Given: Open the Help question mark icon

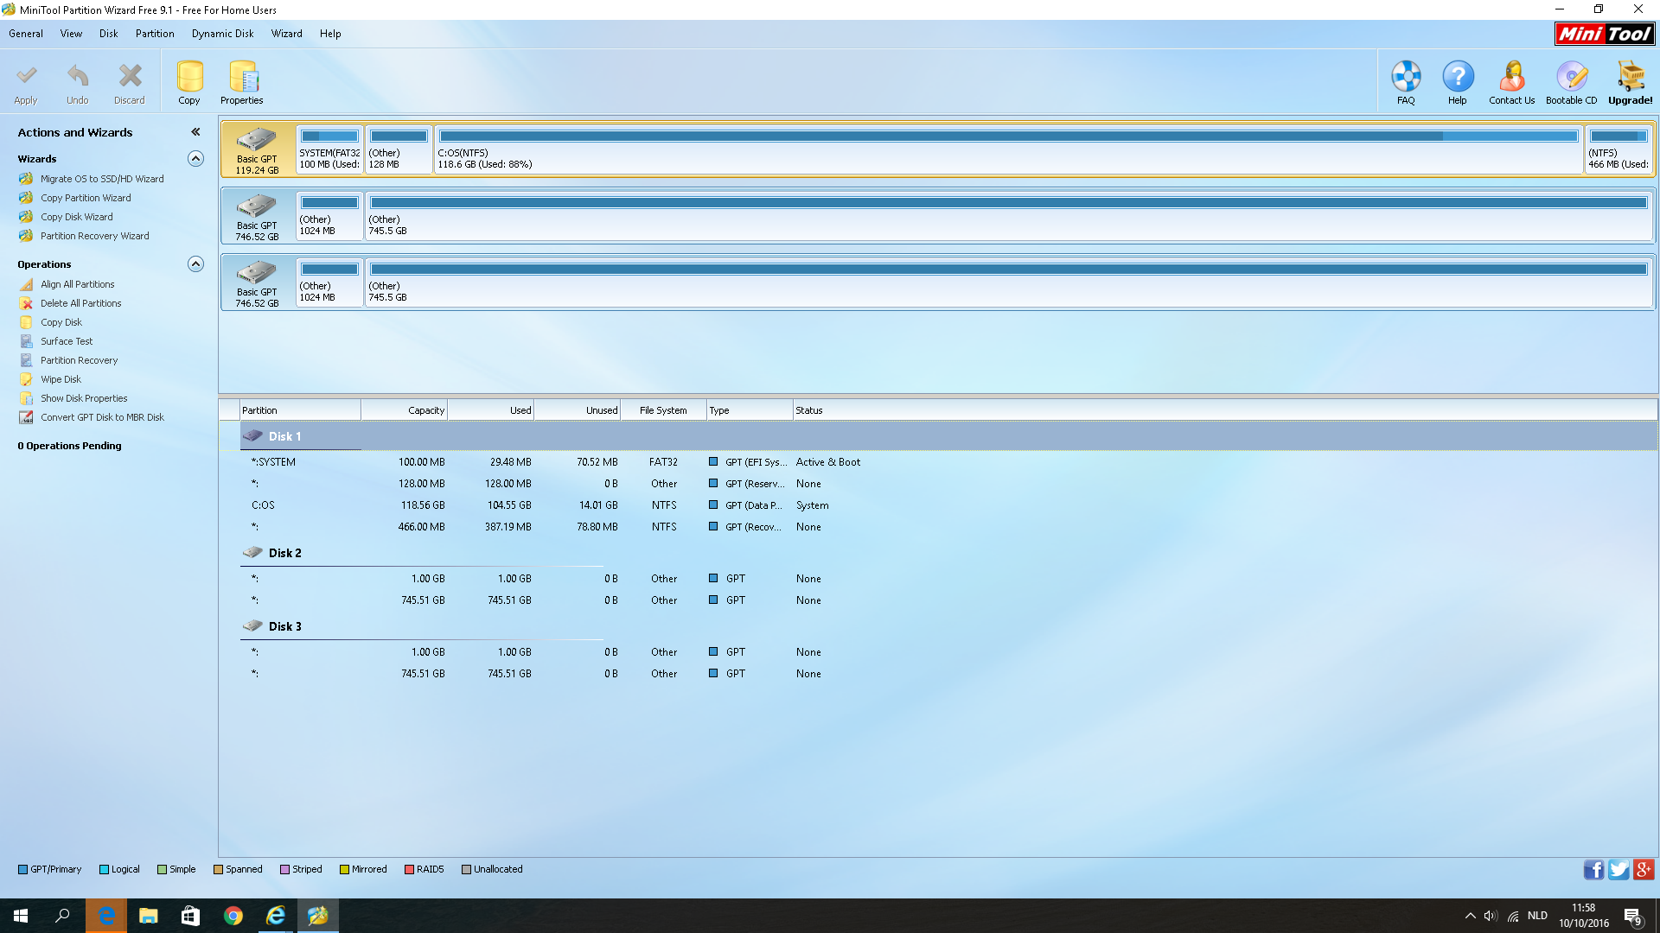Looking at the screenshot, I should pos(1458,76).
